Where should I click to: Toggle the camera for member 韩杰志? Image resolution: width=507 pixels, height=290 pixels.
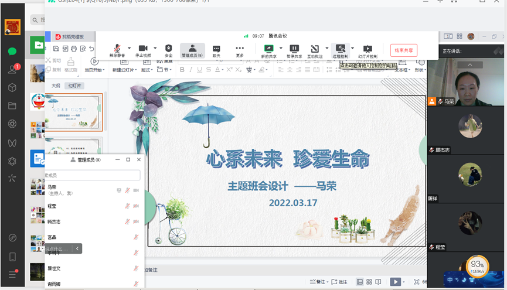point(136,221)
